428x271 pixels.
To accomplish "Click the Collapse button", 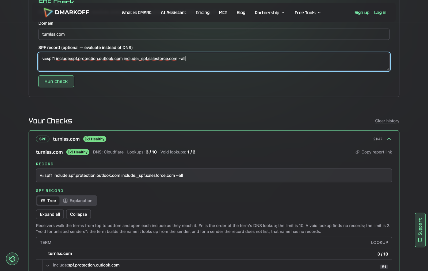I will tap(78, 214).
